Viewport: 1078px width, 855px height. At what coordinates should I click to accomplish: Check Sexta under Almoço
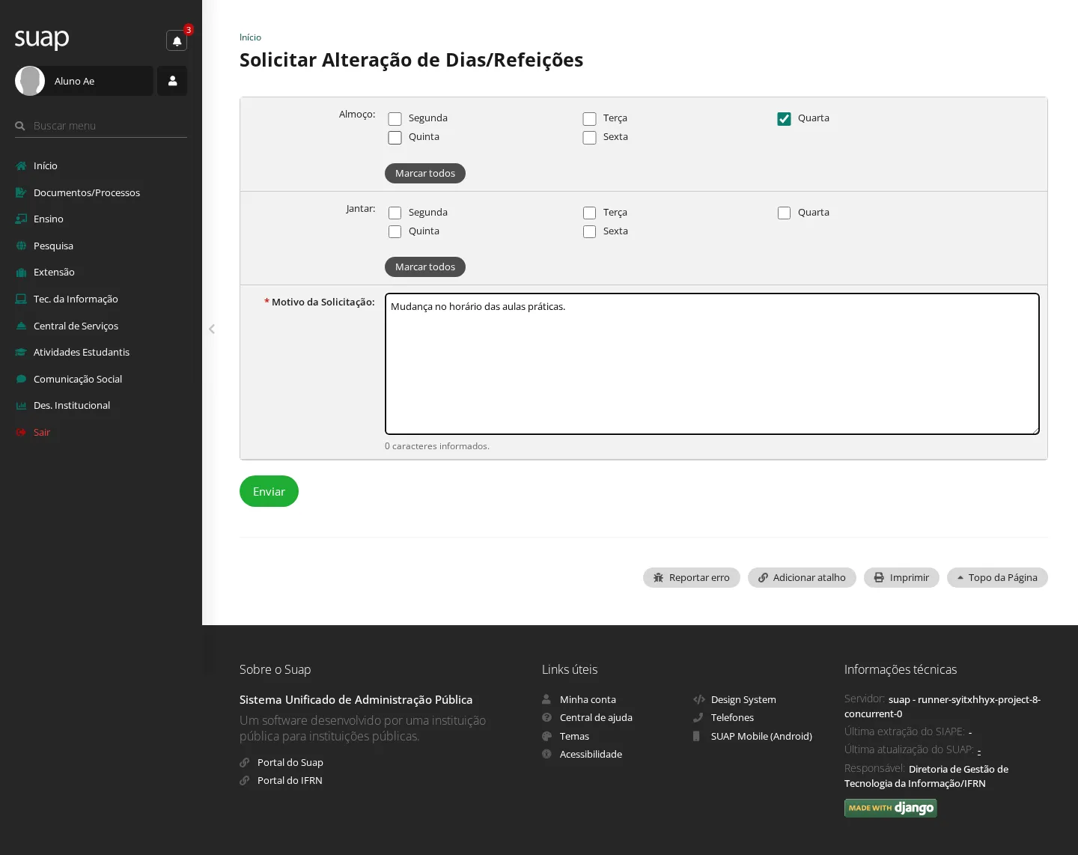[590, 137]
